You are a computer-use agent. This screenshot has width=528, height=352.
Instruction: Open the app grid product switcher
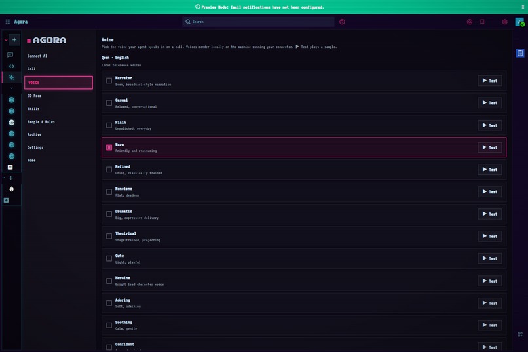click(8, 22)
